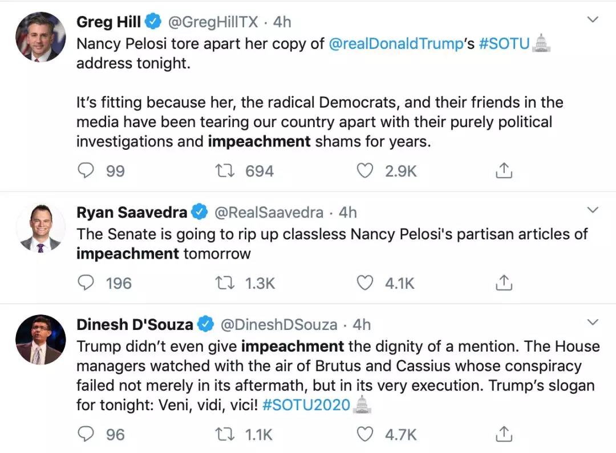
Task: Share Dinesh D'Souza's tweet
Action: [504, 434]
